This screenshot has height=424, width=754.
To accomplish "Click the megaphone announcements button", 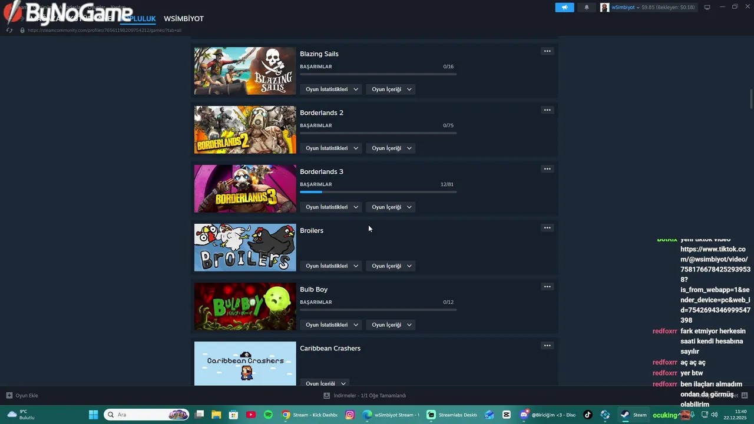I will [564, 7].
